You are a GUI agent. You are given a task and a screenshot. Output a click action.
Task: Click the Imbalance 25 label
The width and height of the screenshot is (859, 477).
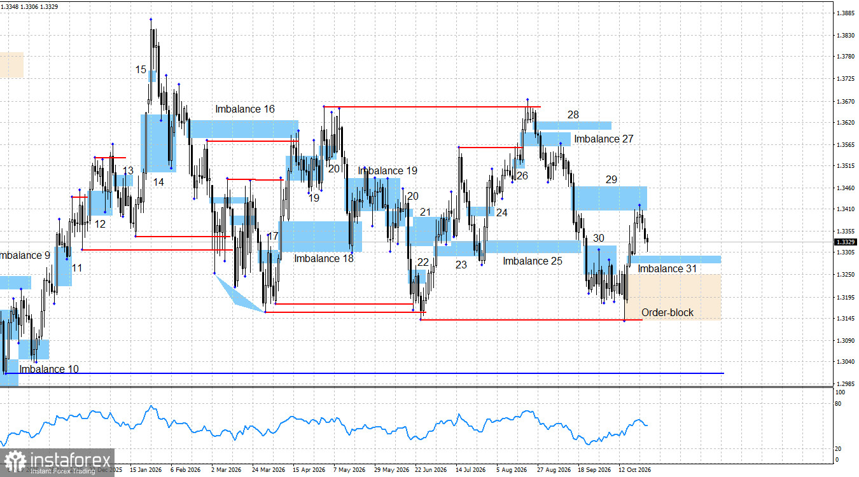pyautogui.click(x=533, y=261)
